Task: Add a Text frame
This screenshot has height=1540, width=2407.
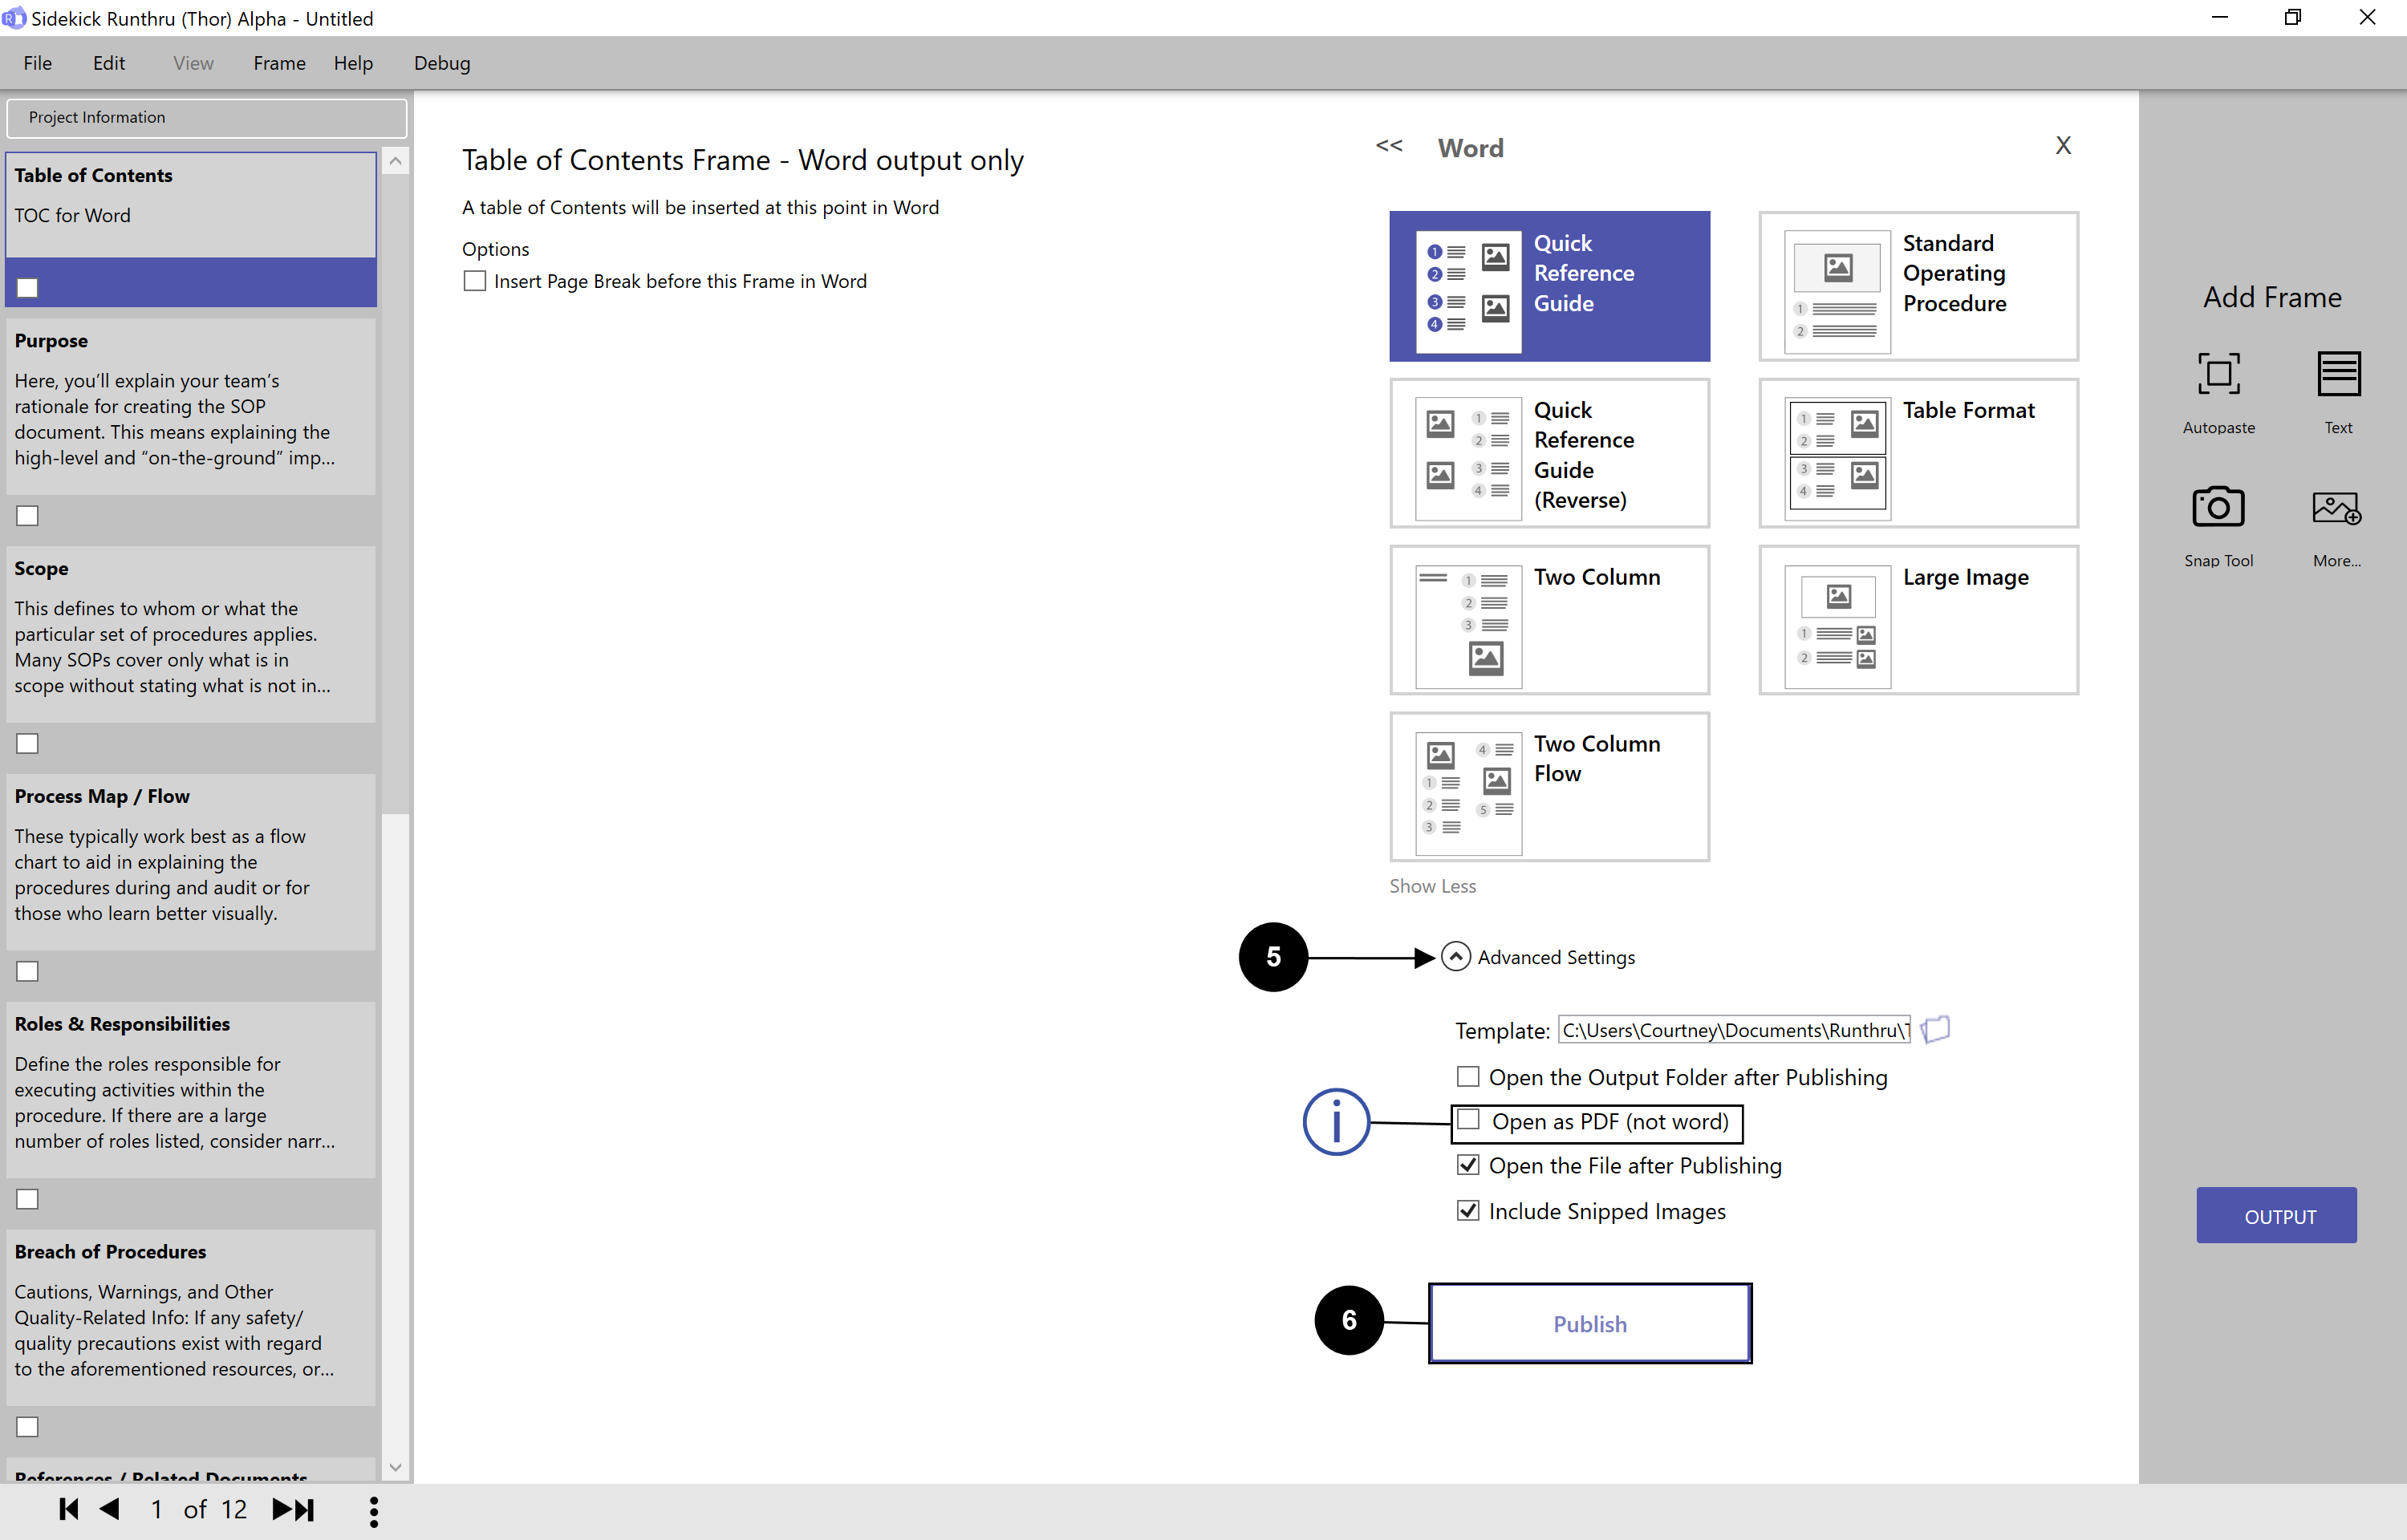Action: (x=2338, y=375)
